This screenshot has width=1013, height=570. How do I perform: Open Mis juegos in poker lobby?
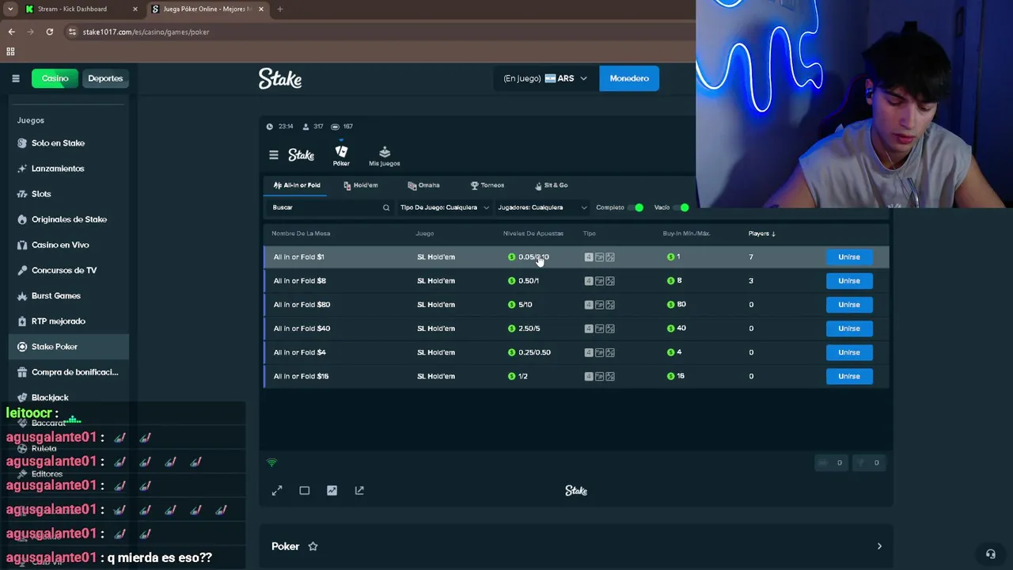point(385,156)
